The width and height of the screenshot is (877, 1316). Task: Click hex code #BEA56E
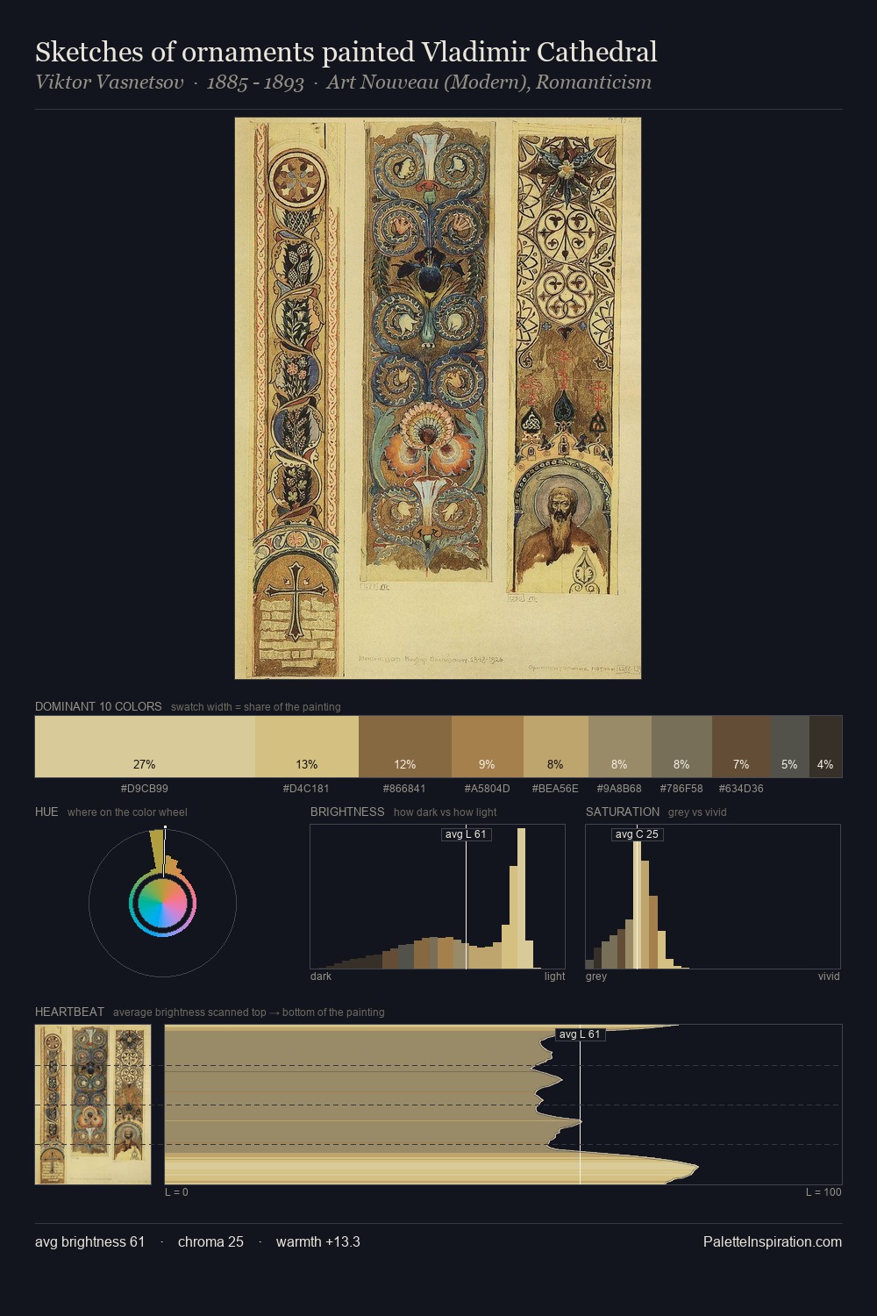point(555,789)
